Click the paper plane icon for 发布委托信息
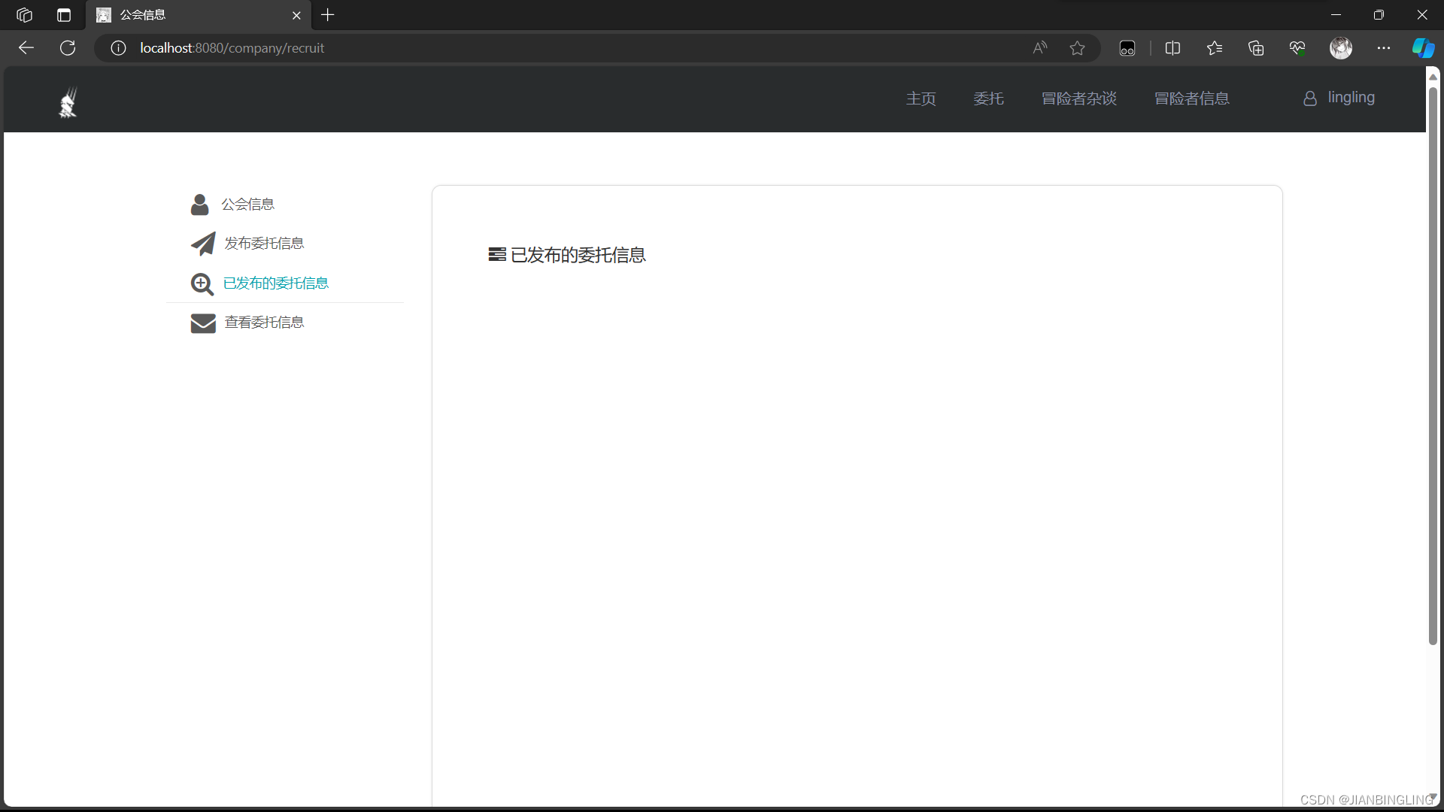This screenshot has width=1444, height=812. [x=202, y=244]
